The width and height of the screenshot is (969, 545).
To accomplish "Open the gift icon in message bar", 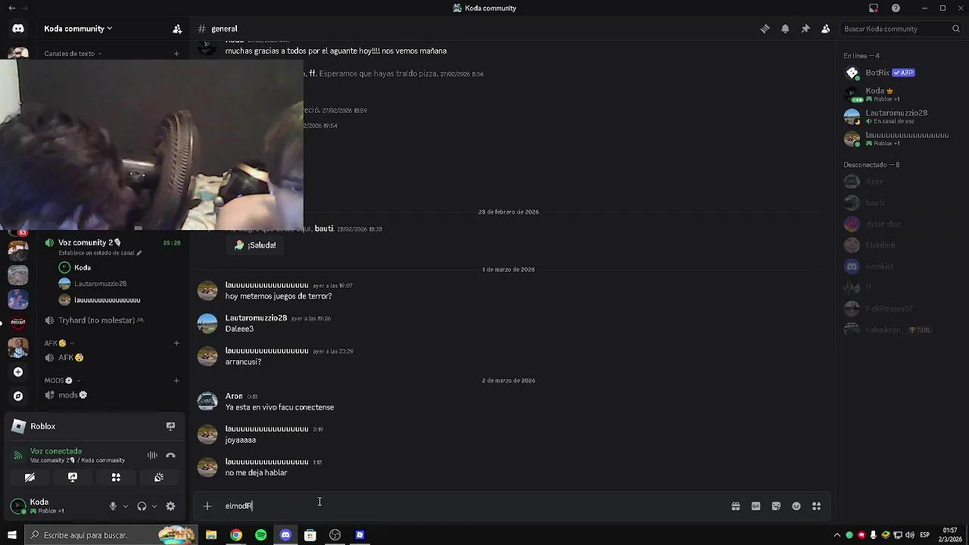I will 736,506.
